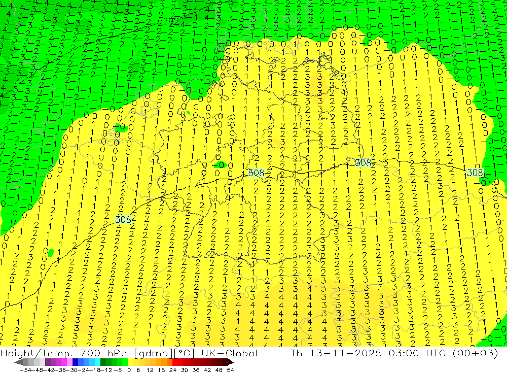Screen dimensions: 507x372
Task: Click the time '03:00' text
Action: click(x=404, y=353)
